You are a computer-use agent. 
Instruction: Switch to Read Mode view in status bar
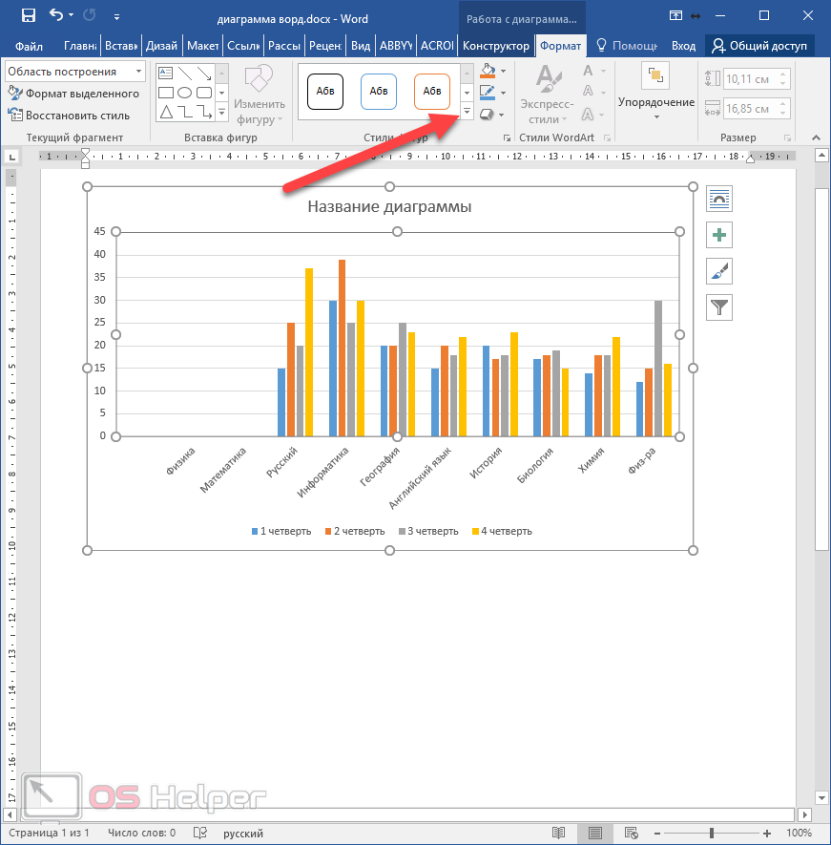click(x=559, y=833)
